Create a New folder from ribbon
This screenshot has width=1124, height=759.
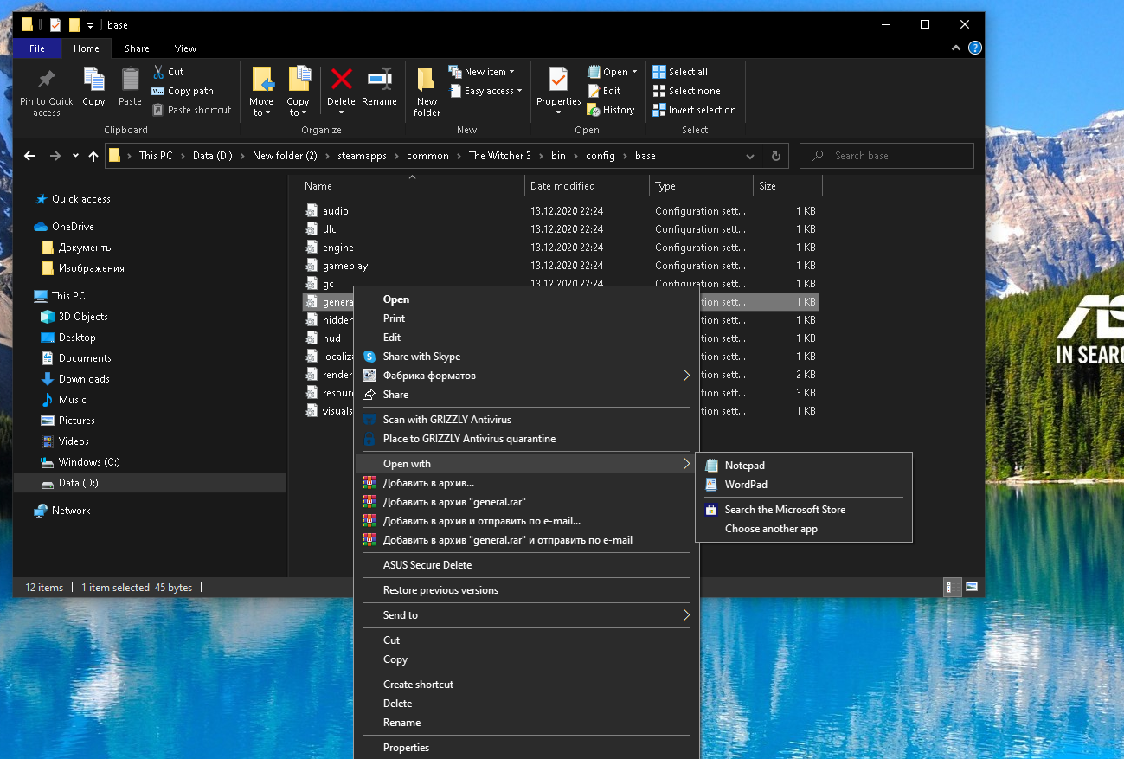427,92
